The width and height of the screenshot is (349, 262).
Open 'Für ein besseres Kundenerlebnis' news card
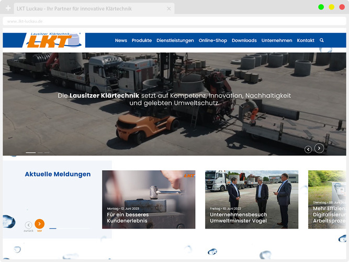pos(149,200)
